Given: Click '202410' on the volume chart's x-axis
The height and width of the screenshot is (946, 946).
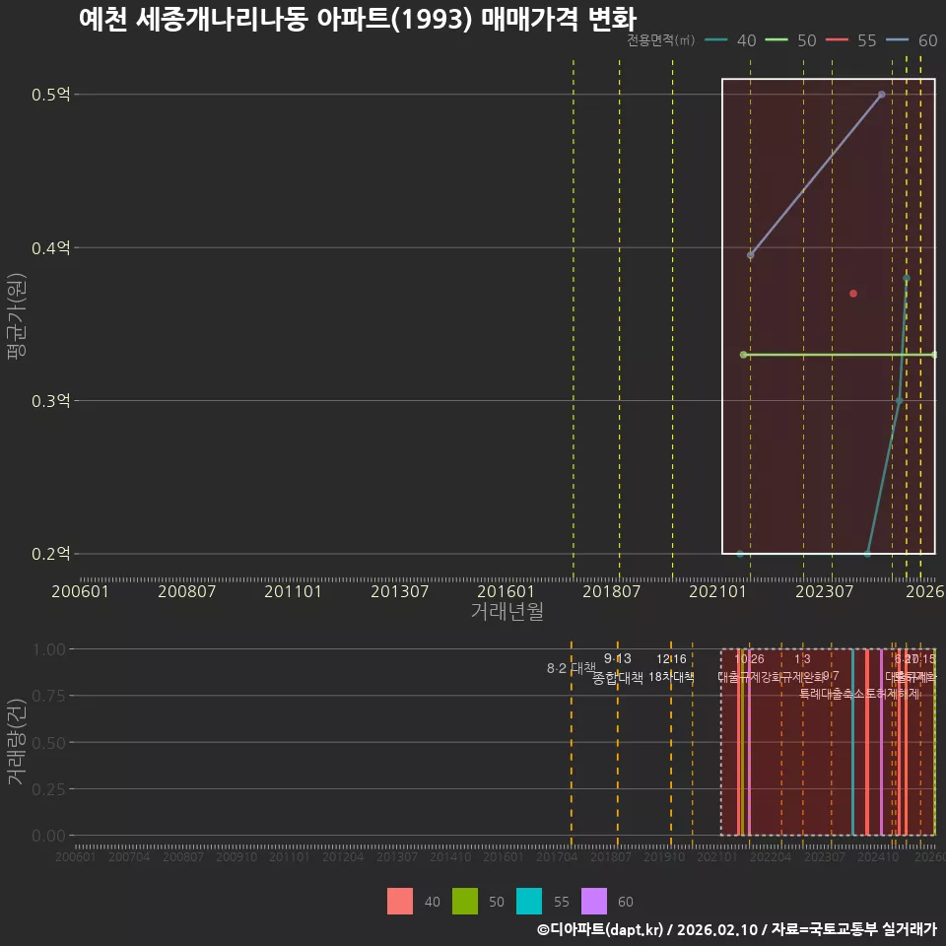Looking at the screenshot, I should tap(878, 856).
